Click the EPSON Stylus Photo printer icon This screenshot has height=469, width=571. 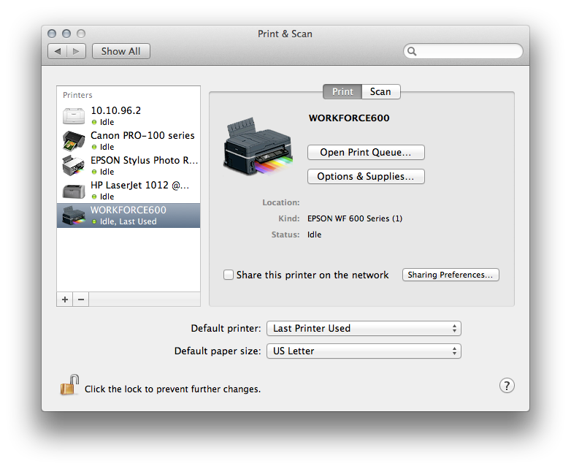click(x=74, y=165)
